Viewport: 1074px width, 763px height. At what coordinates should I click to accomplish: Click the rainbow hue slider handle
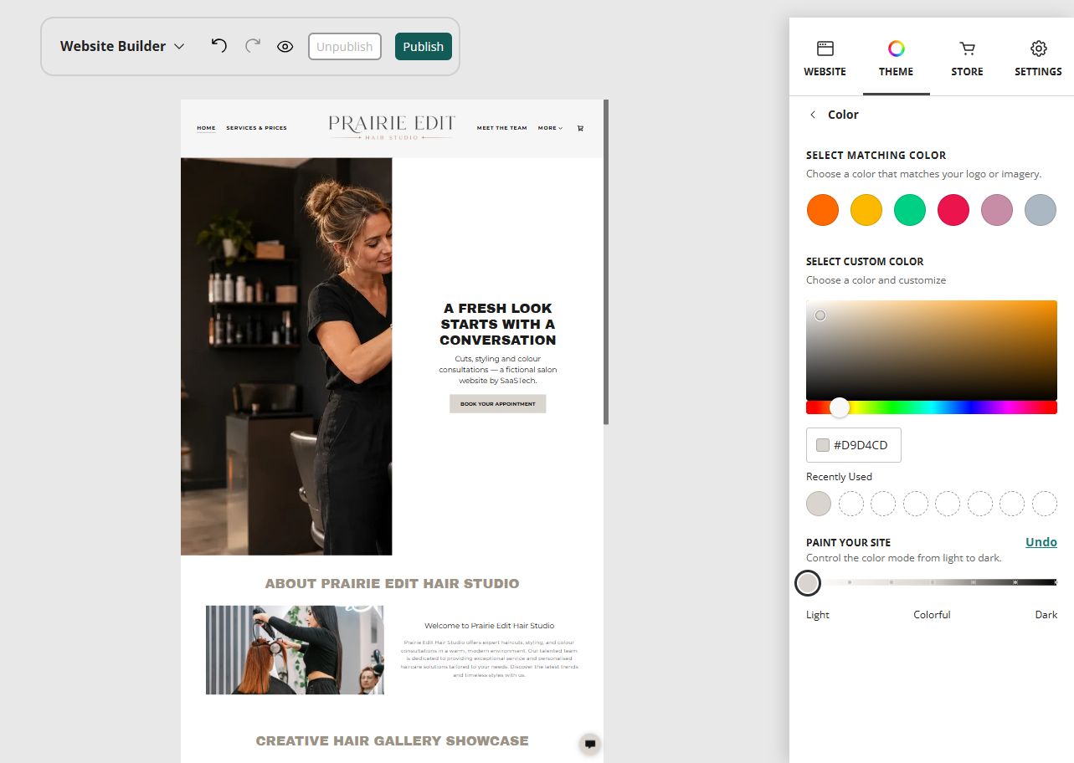[x=840, y=407]
